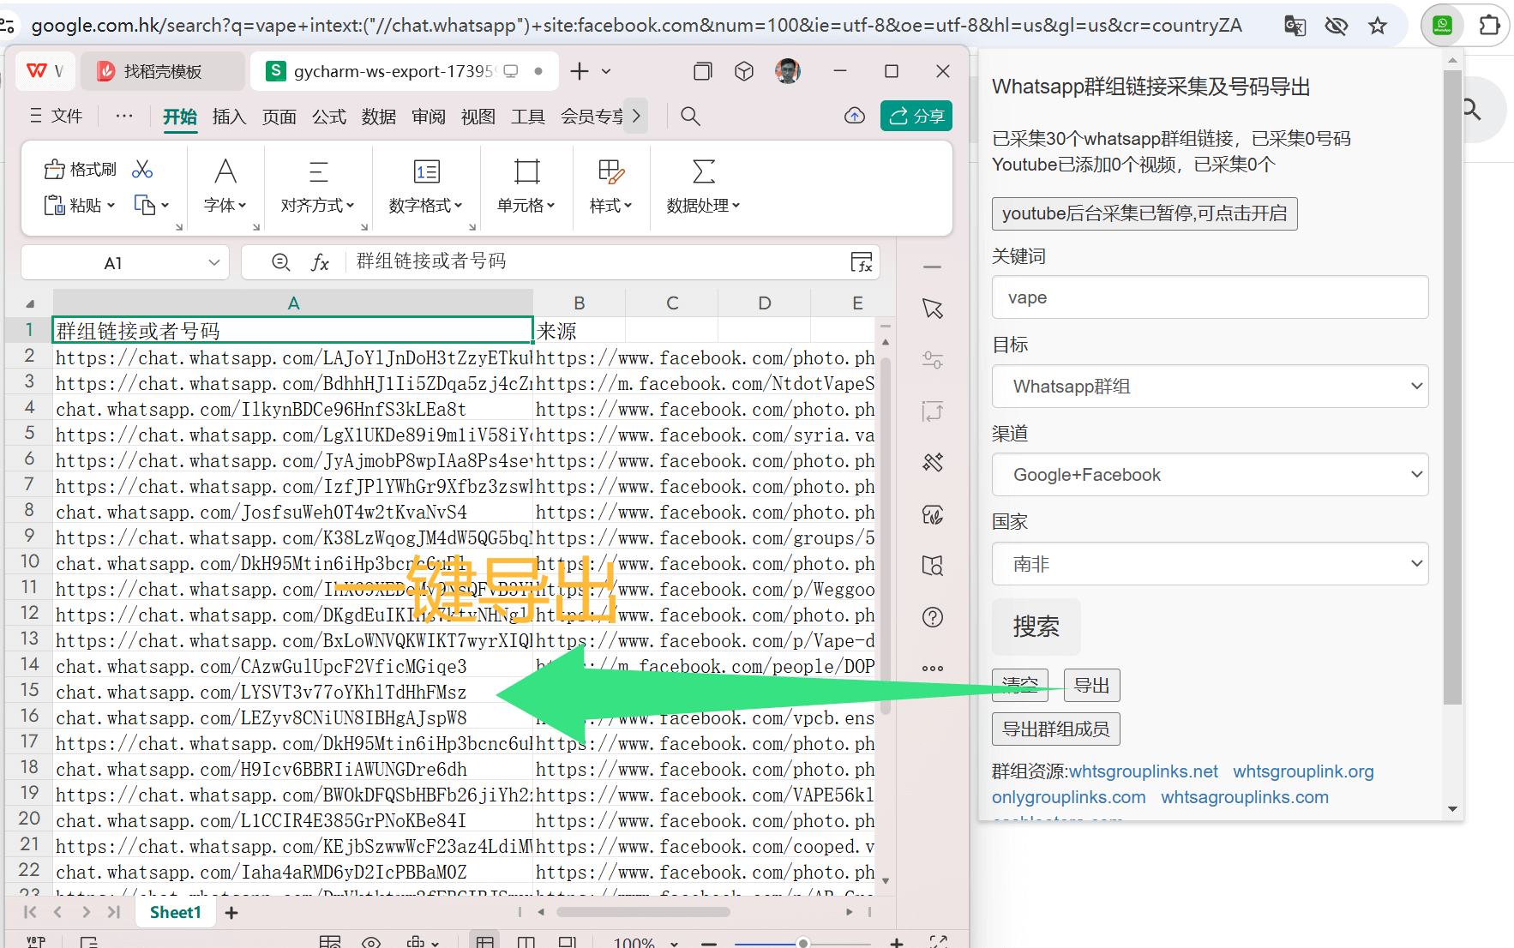1514x948 pixels.
Task: Click the user avatar icon
Action: [x=788, y=71]
